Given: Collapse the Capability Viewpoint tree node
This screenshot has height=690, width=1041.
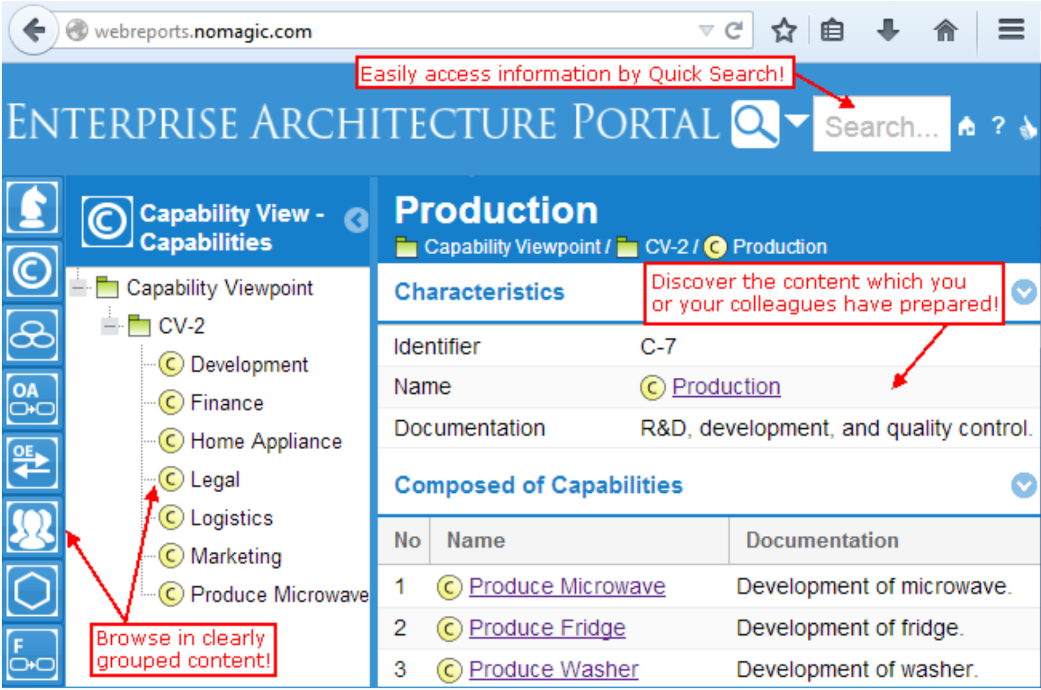Looking at the screenshot, I should coord(78,287).
